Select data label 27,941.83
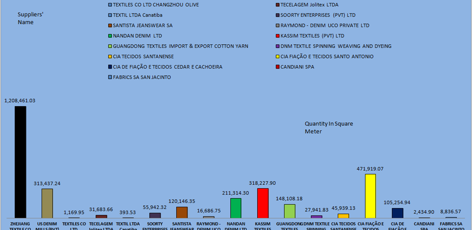This screenshot has height=230, width=472. [316, 210]
